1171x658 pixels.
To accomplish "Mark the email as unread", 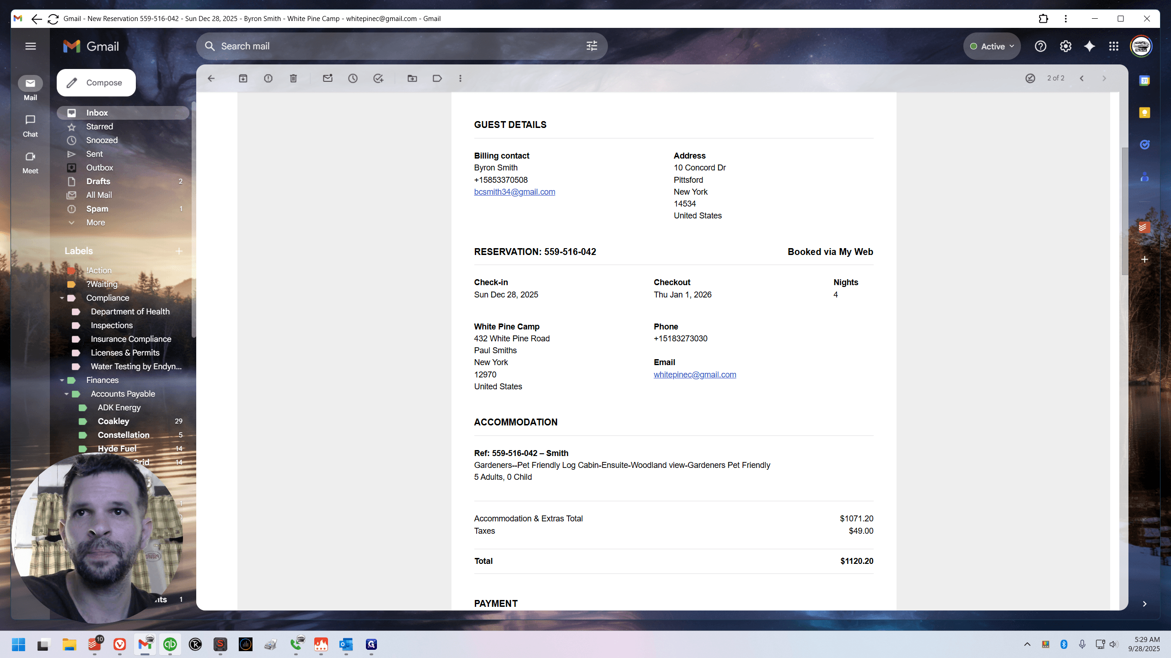I will pos(328,79).
